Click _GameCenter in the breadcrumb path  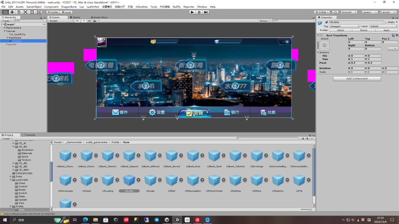[x=74, y=142]
